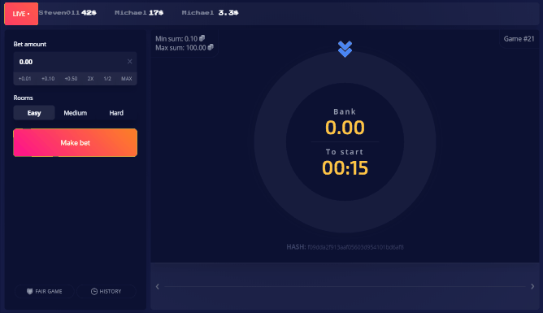
Task: Click the Make bet button
Action: tap(75, 142)
